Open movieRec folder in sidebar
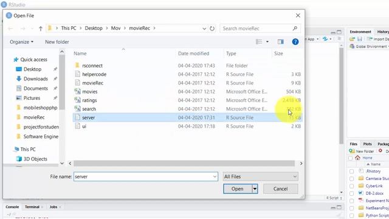Viewport: 389px width, 219px height. (x=34, y=117)
